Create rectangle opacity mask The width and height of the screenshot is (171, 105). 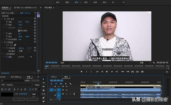11,45
